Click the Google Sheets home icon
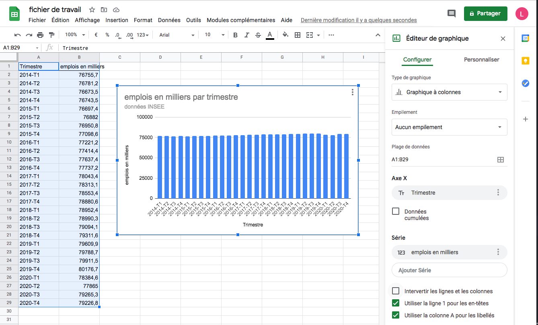 click(14, 14)
